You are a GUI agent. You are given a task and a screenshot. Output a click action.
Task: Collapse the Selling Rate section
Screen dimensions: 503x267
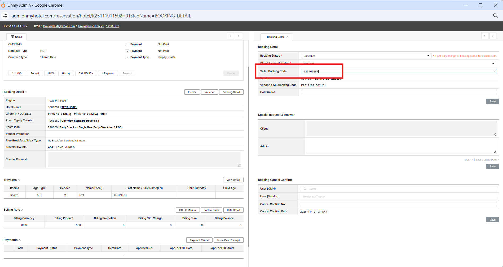pos(22,210)
